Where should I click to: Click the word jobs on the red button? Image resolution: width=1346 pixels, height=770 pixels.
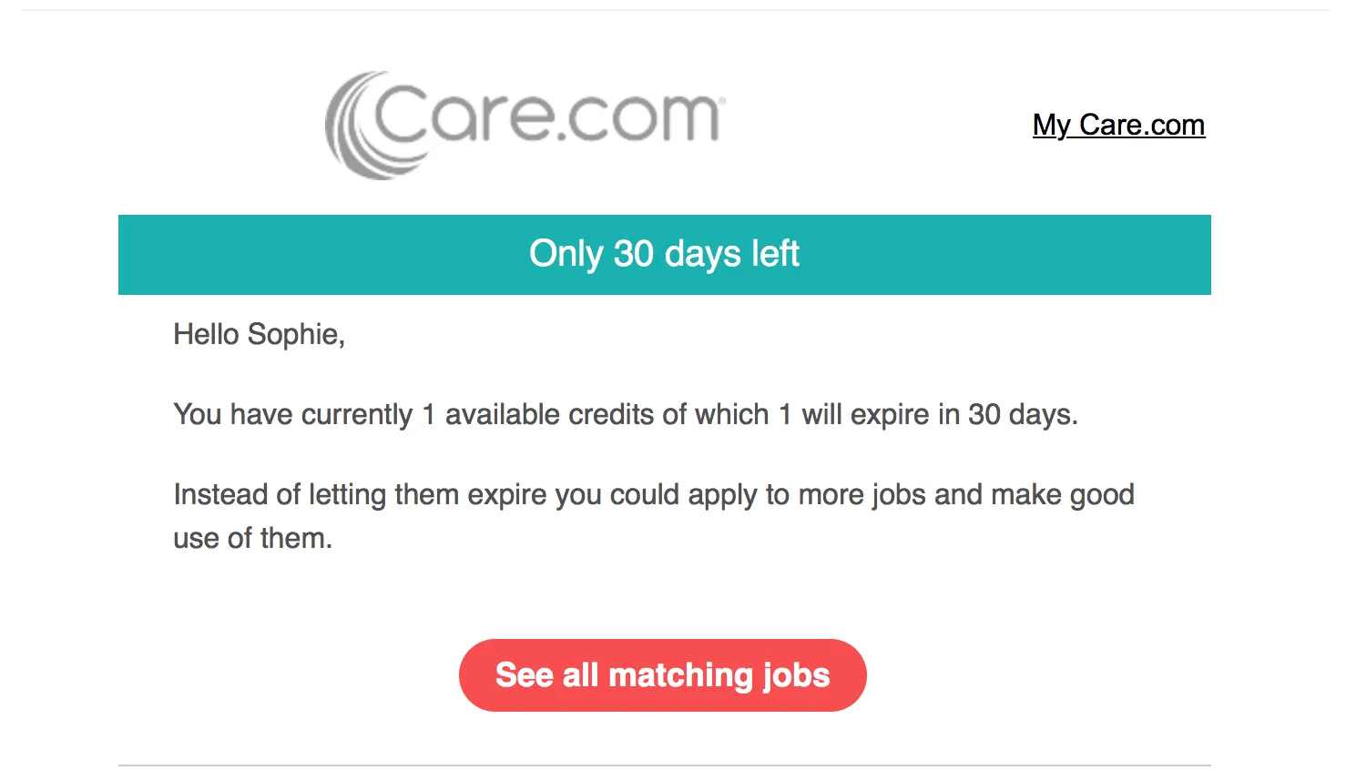coord(796,675)
